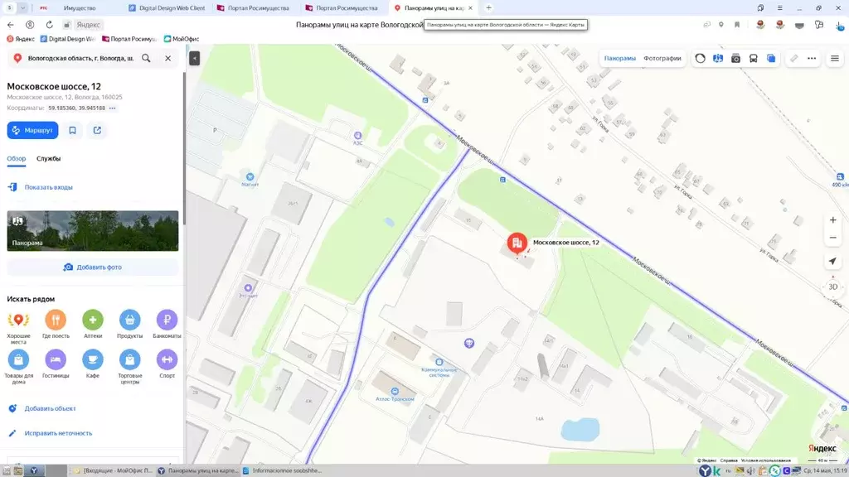Share the location card
The width and height of the screenshot is (849, 477).
[97, 130]
